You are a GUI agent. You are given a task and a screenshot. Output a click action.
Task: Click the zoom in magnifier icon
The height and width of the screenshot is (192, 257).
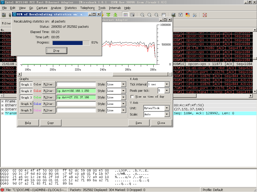click(142, 15)
